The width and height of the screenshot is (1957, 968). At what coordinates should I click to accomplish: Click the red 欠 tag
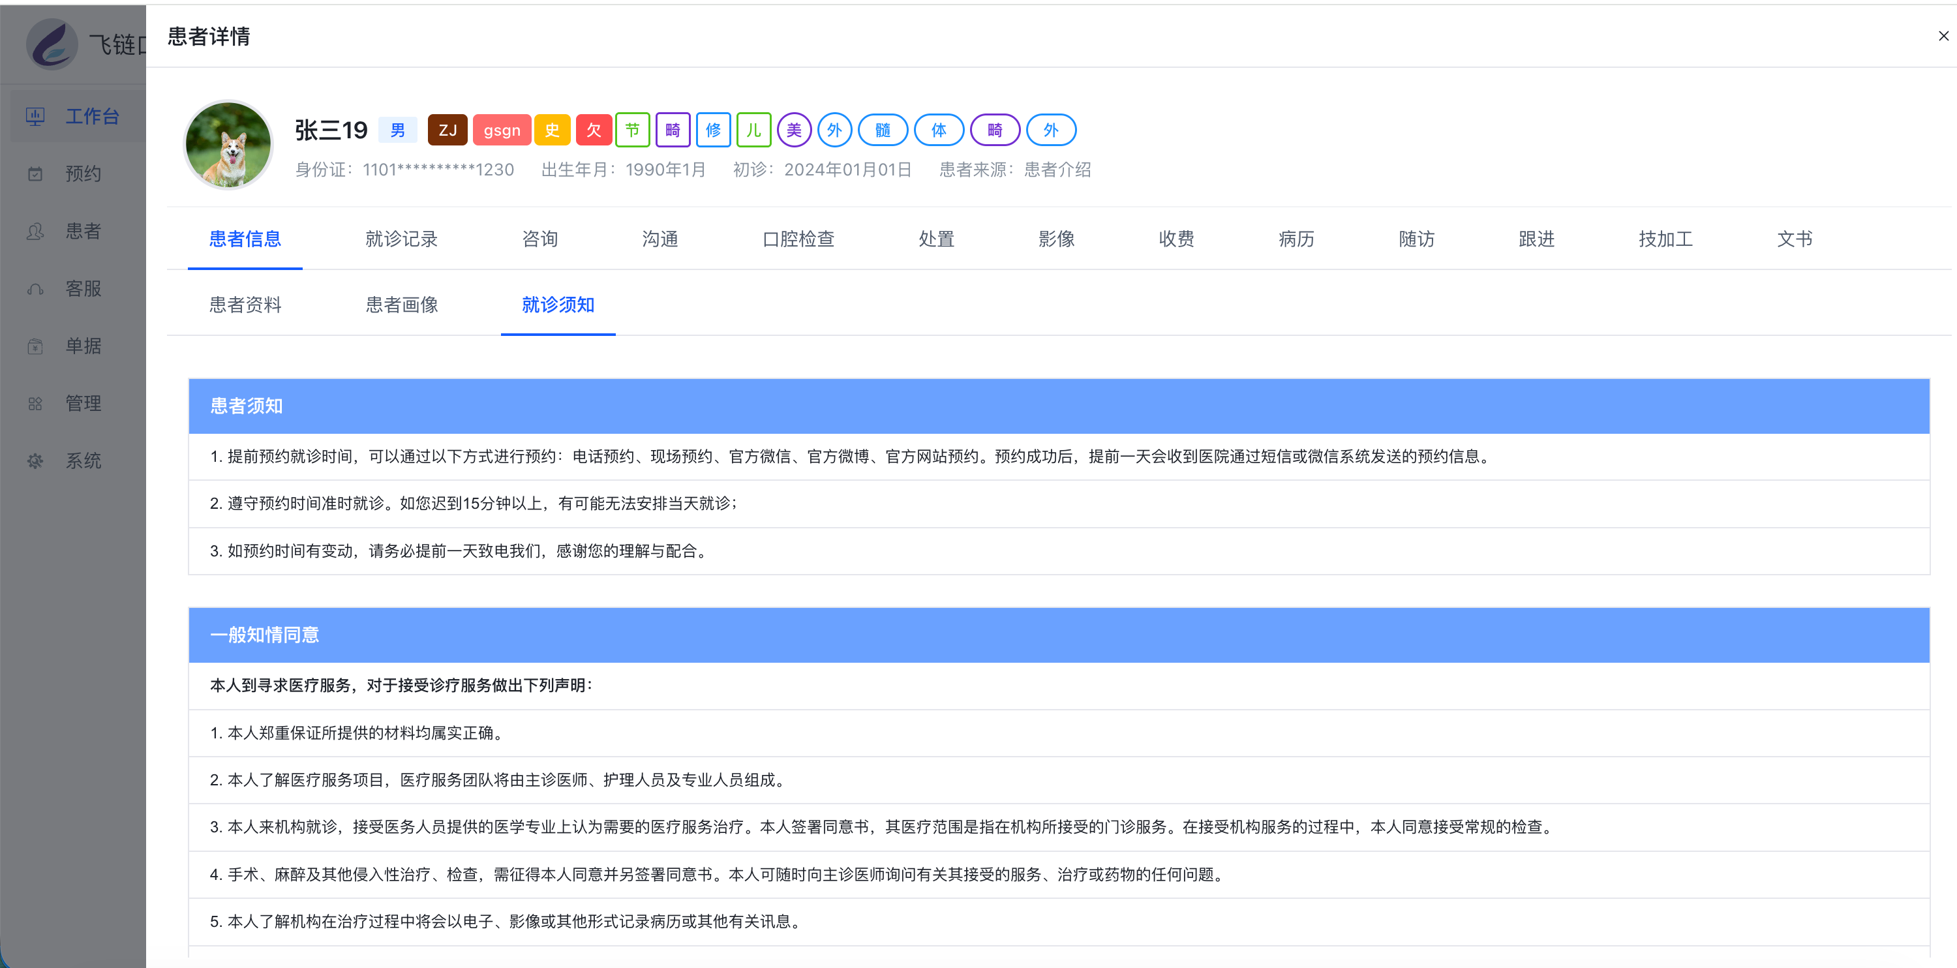(x=594, y=130)
